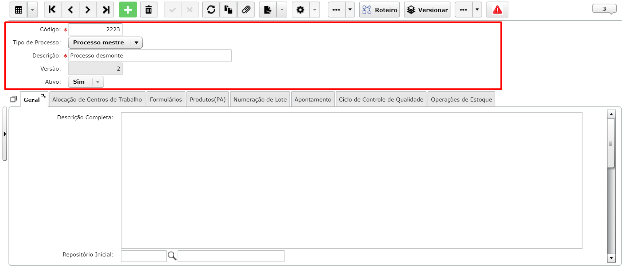Click the Descrição Completa link label

click(x=85, y=117)
